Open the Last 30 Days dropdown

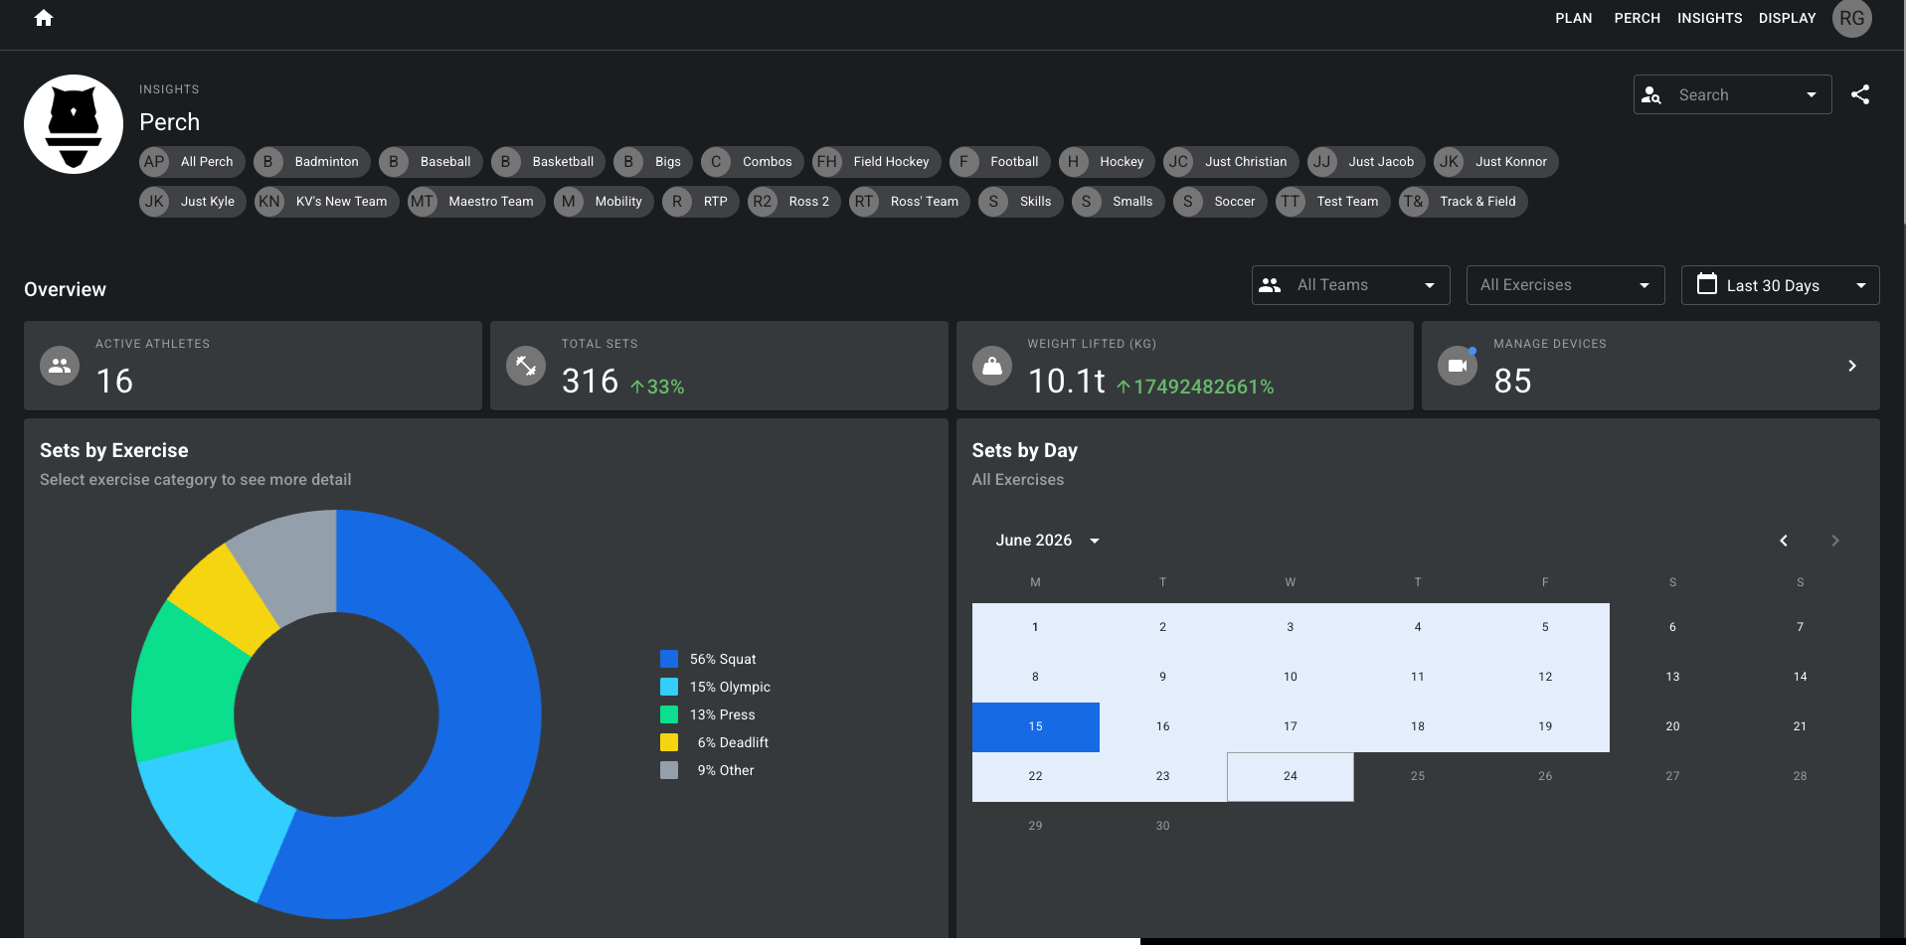click(1780, 285)
